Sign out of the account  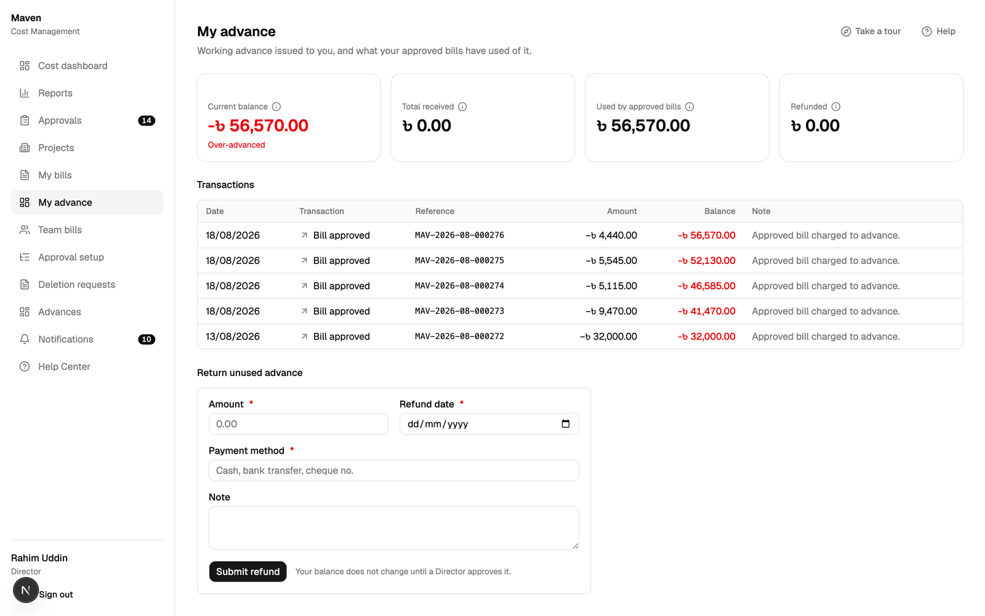tap(56, 594)
